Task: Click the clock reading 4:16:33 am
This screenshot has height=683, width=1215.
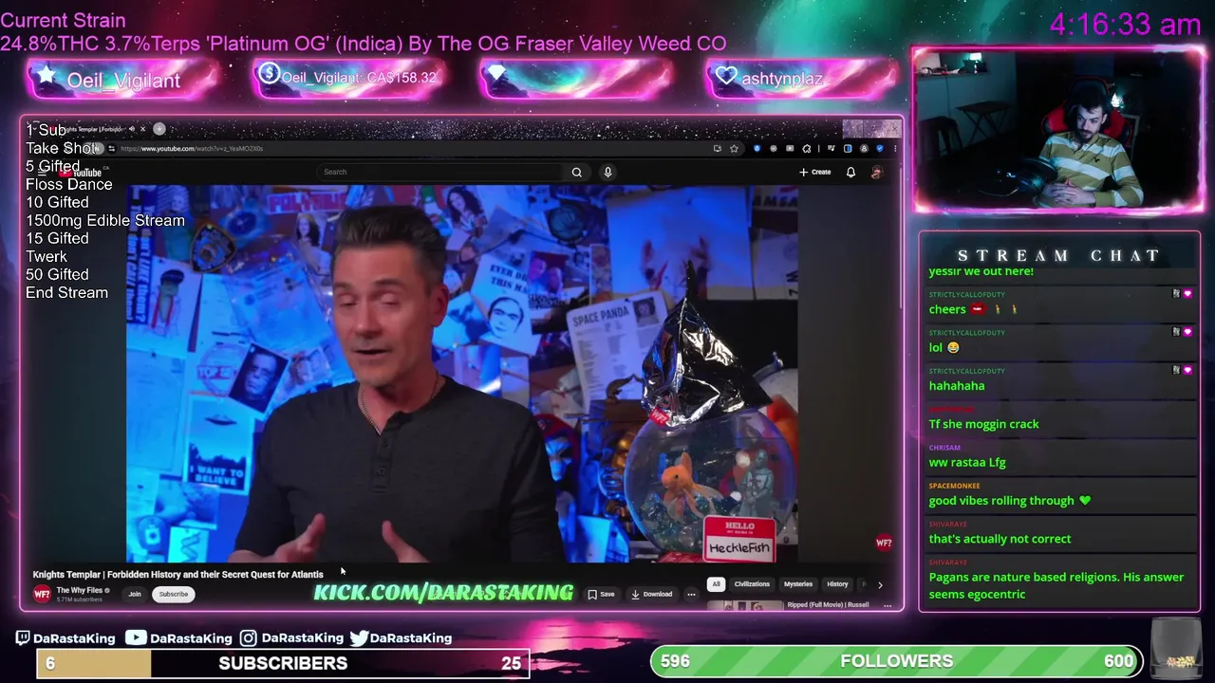Action: click(1125, 25)
